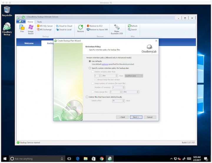Toggle Delete versions older than checkbox
212x163 pixels.
[93, 71]
